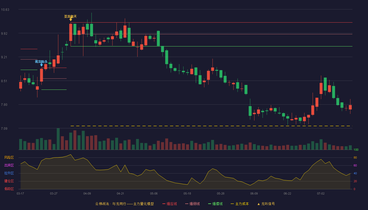
Task: Toggle the 主力成本 legend entry
Action: (x=239, y=204)
